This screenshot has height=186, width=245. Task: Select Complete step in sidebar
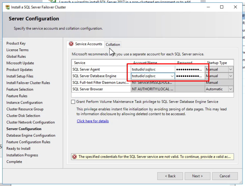[x=14, y=162]
